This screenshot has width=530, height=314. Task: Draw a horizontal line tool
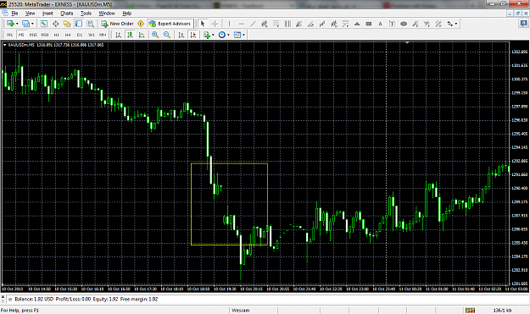coord(241,24)
